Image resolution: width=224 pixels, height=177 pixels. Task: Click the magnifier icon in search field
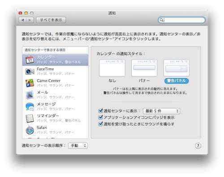[x=161, y=20]
